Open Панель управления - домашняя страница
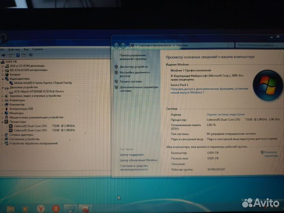This screenshot has height=213, width=284. [x=133, y=57]
